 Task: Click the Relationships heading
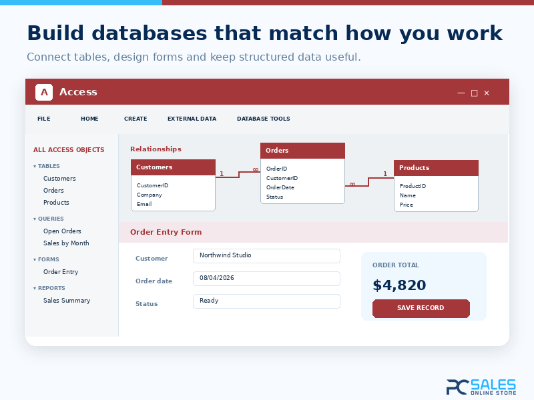point(156,149)
